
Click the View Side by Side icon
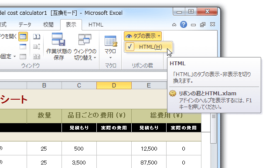click(x=37, y=37)
